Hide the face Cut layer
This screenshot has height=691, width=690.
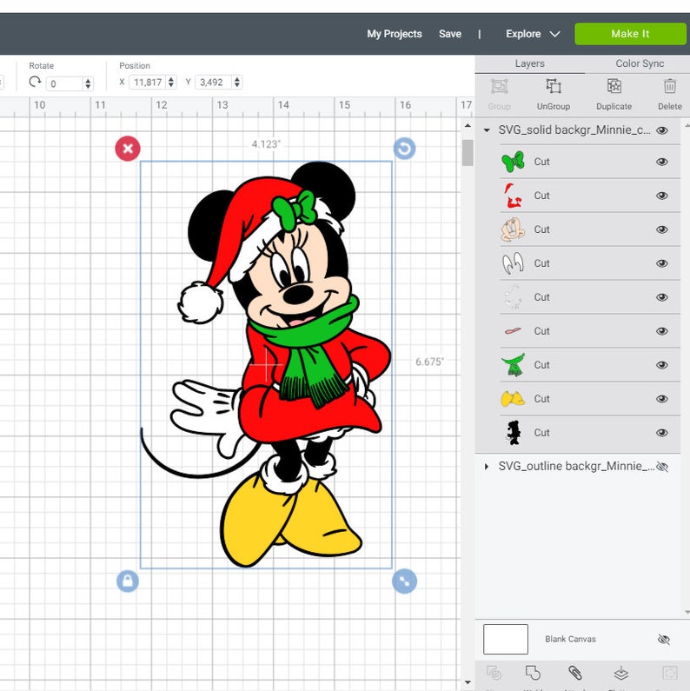[x=662, y=229]
